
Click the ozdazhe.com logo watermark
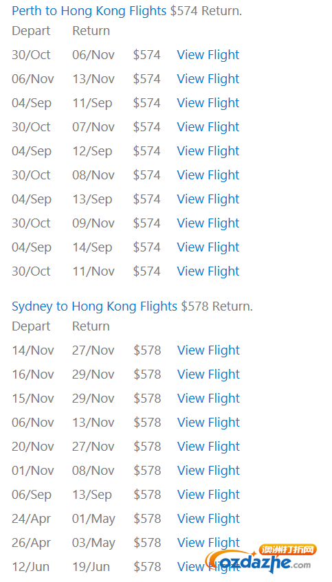click(261, 561)
